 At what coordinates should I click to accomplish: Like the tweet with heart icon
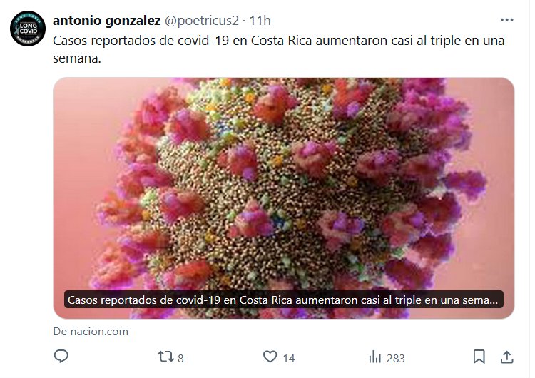[270, 357]
